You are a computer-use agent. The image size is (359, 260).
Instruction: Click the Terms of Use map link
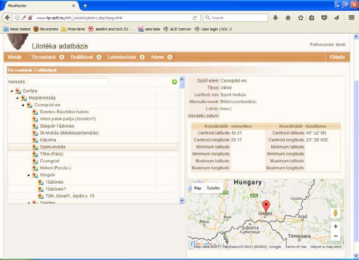(295, 247)
